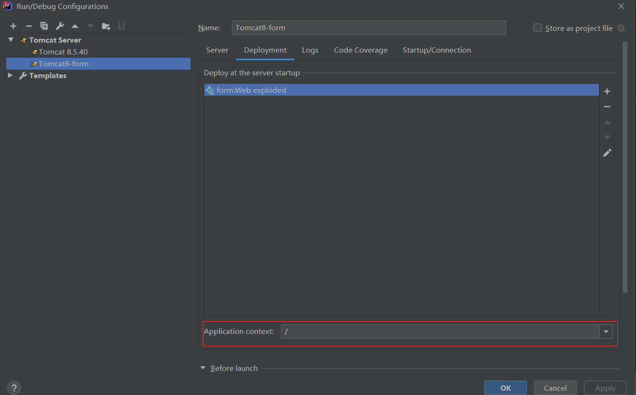This screenshot has height=395, width=636.
Task: Move configuration up in left toolbar
Action: (75, 26)
